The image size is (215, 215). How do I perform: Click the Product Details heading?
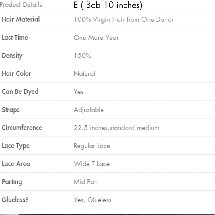[x=21, y=5]
